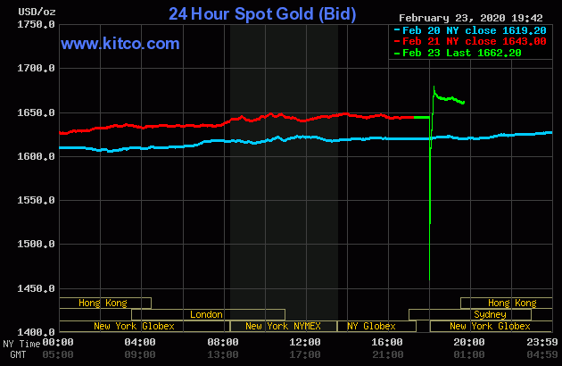Screen dimensions: 562x366
Task: Click the peak of the green price spike
Action: 434,87
